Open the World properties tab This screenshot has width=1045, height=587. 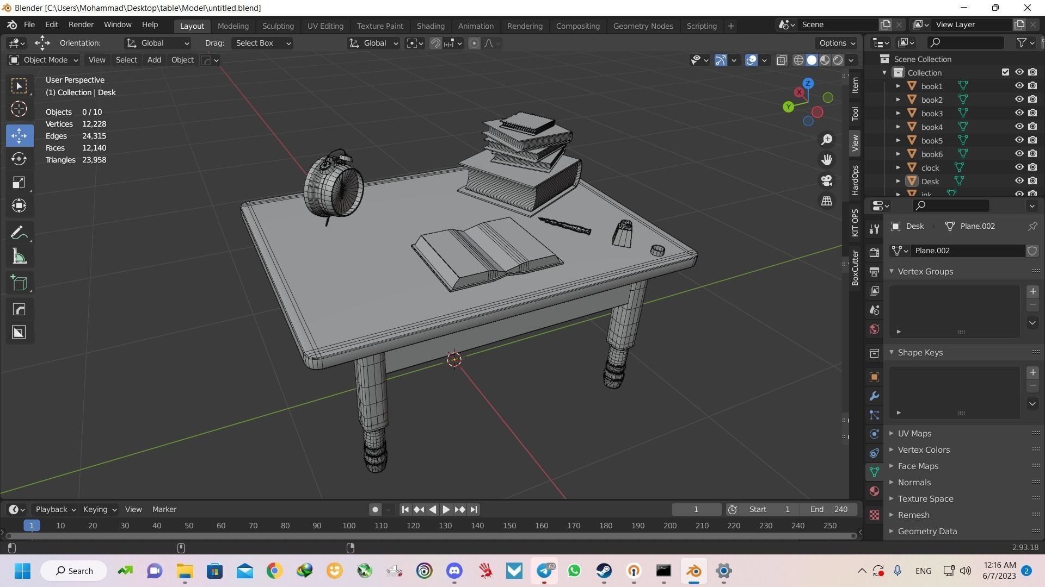(874, 329)
